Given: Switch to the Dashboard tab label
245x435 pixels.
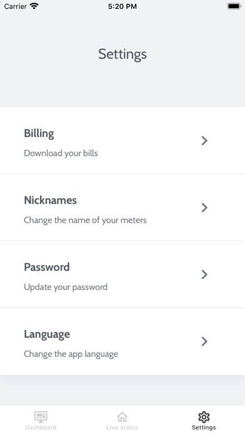Looking at the screenshot, I should [x=41, y=427].
